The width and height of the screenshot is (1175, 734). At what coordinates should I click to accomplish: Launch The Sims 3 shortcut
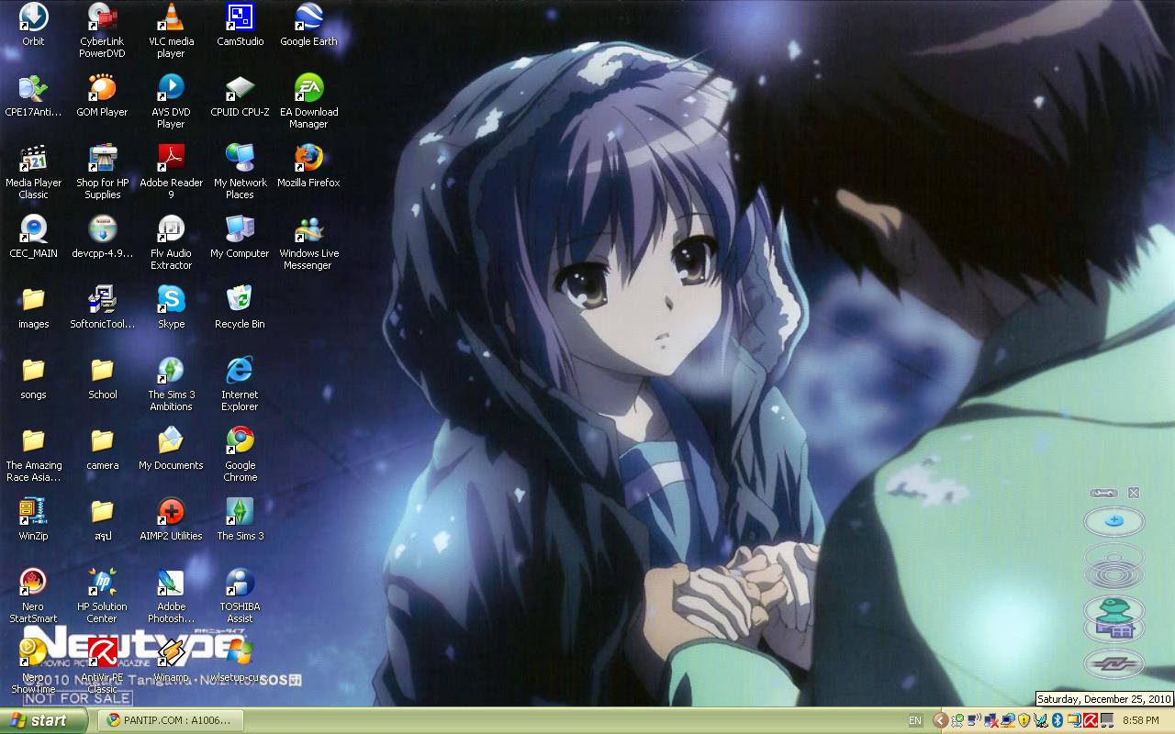(240, 519)
